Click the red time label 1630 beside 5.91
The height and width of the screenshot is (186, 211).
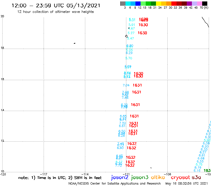coord(143,25)
